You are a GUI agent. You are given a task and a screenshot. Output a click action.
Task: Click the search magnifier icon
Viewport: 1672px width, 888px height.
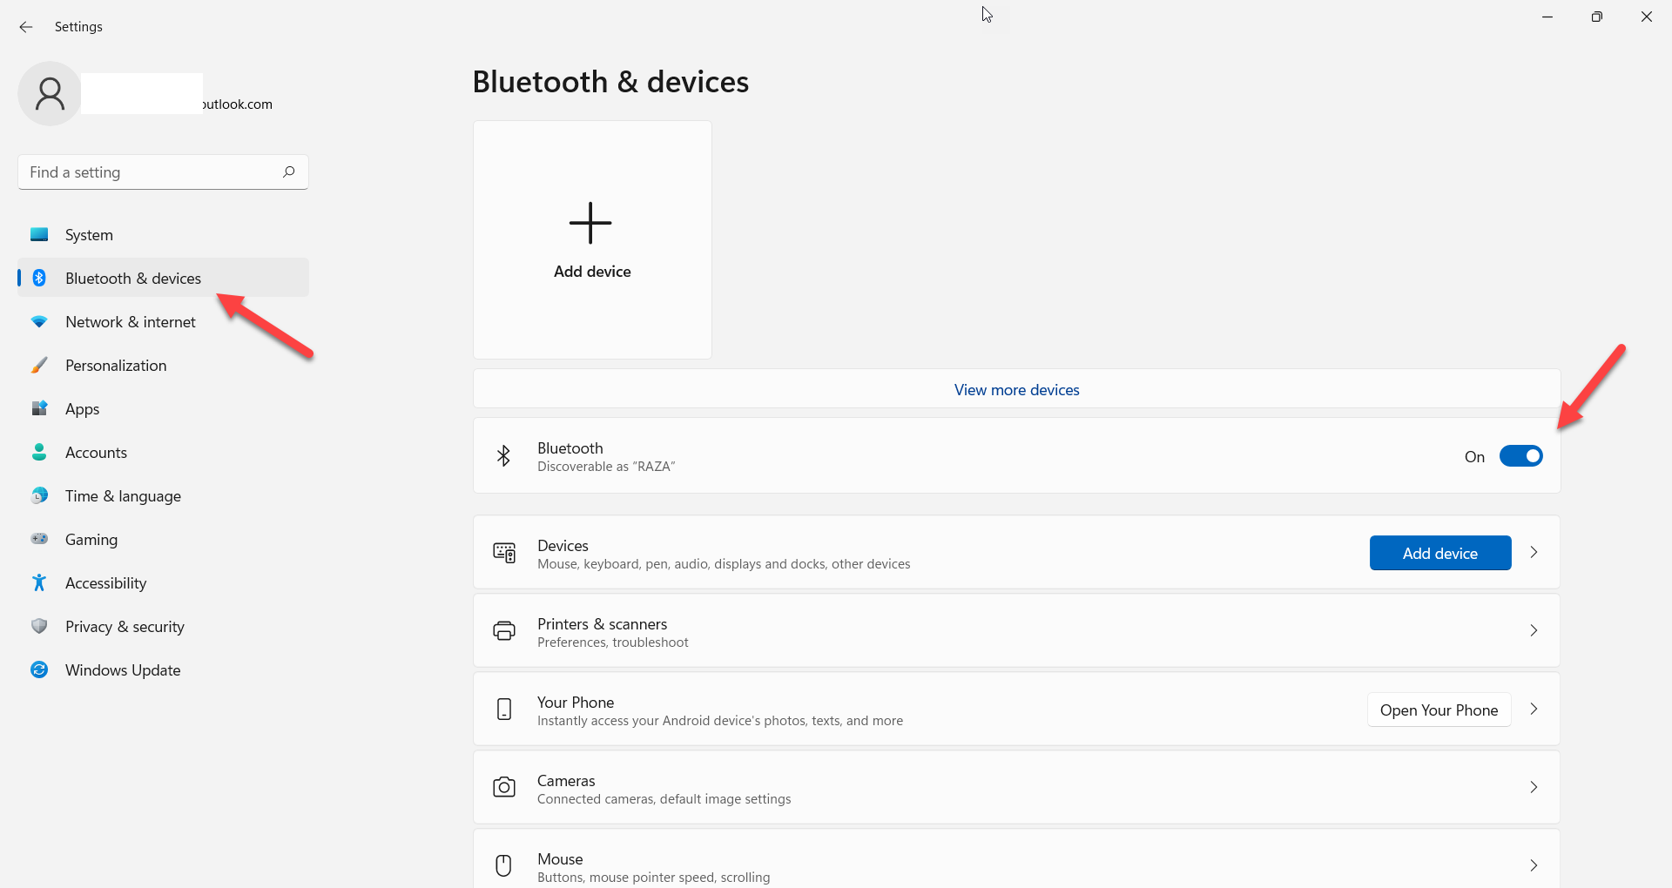pyautogui.click(x=288, y=172)
